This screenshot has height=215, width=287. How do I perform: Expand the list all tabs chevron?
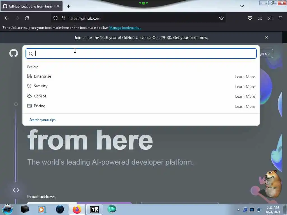pos(242,6)
